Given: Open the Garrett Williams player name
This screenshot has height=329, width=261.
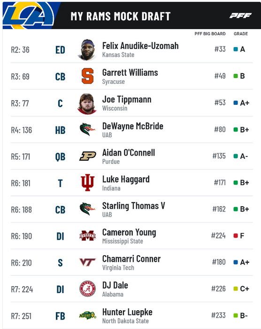Looking at the screenshot, I should (x=130, y=73).
